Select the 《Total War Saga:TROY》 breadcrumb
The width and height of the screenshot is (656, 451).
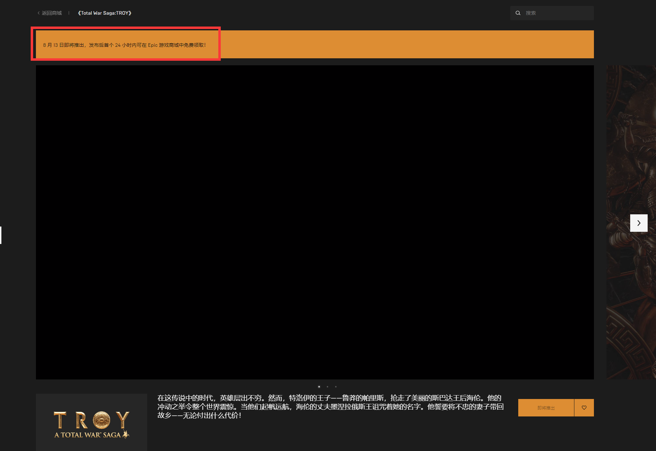coord(105,13)
